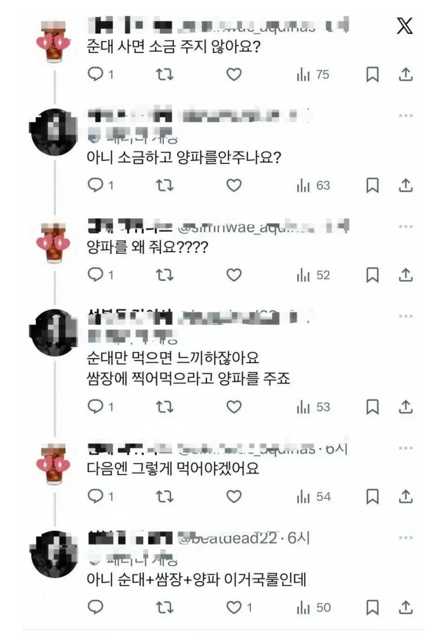Click the X logo at top right

(x=405, y=25)
